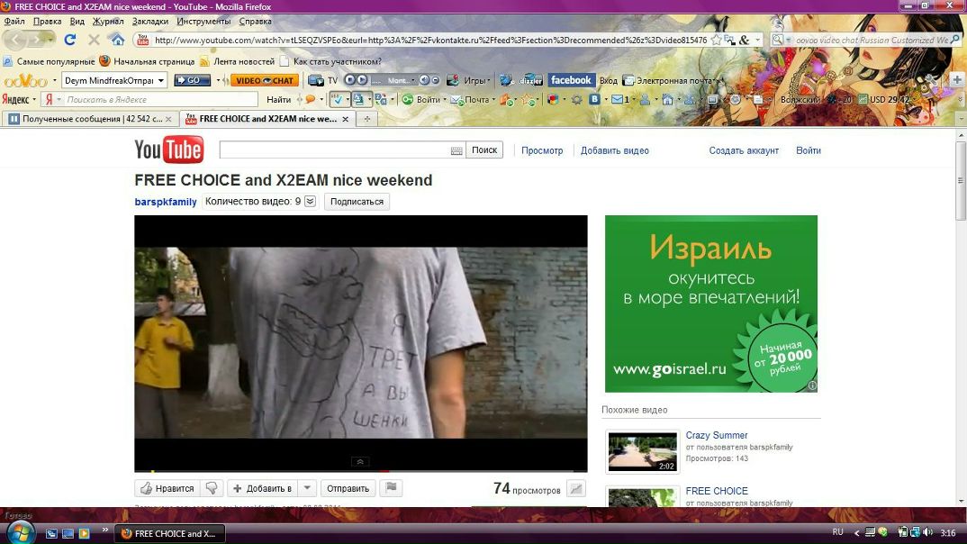Image resolution: width=967 pixels, height=544 pixels.
Task: Open the video statistics chart icon
Action: pos(575,488)
